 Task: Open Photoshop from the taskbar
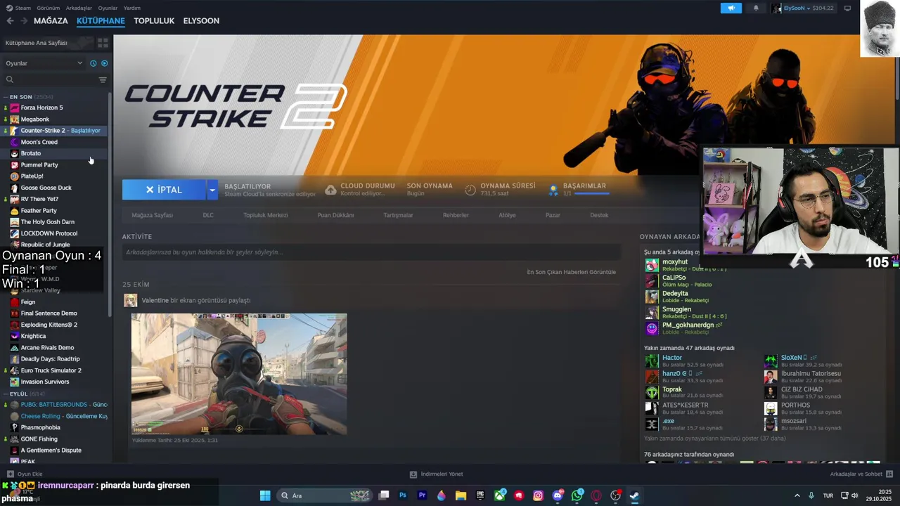pos(403,495)
